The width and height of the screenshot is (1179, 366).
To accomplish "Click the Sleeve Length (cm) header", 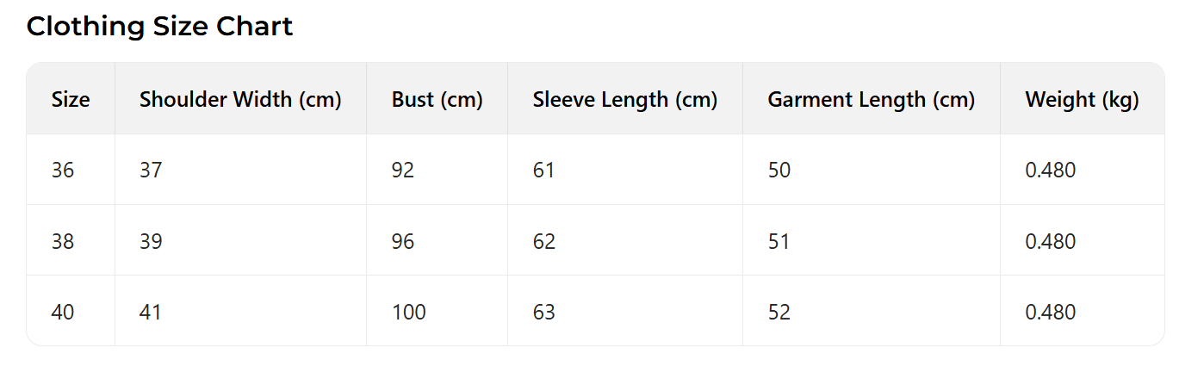I will tap(624, 100).
